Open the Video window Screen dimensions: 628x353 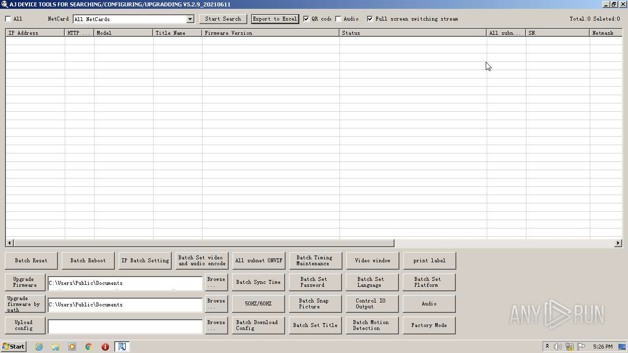[x=372, y=261]
